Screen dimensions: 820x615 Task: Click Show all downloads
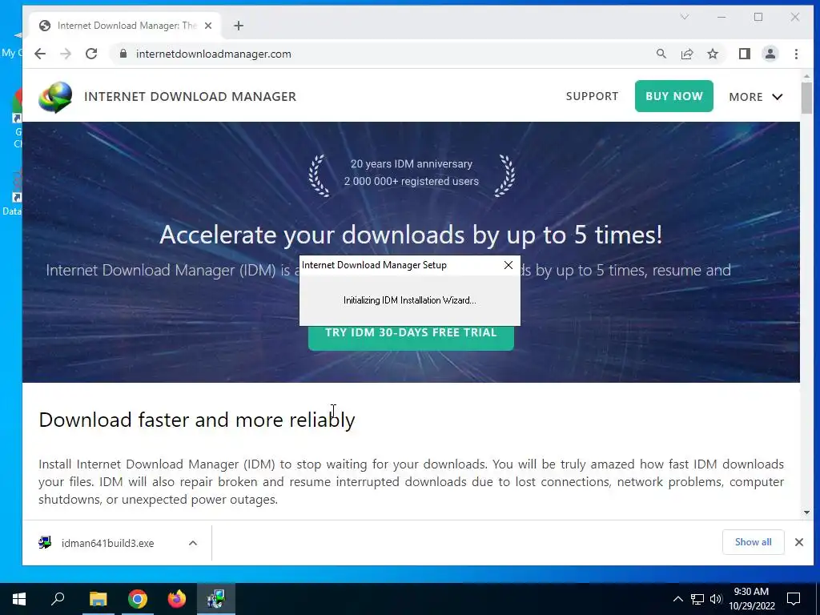[753, 542]
